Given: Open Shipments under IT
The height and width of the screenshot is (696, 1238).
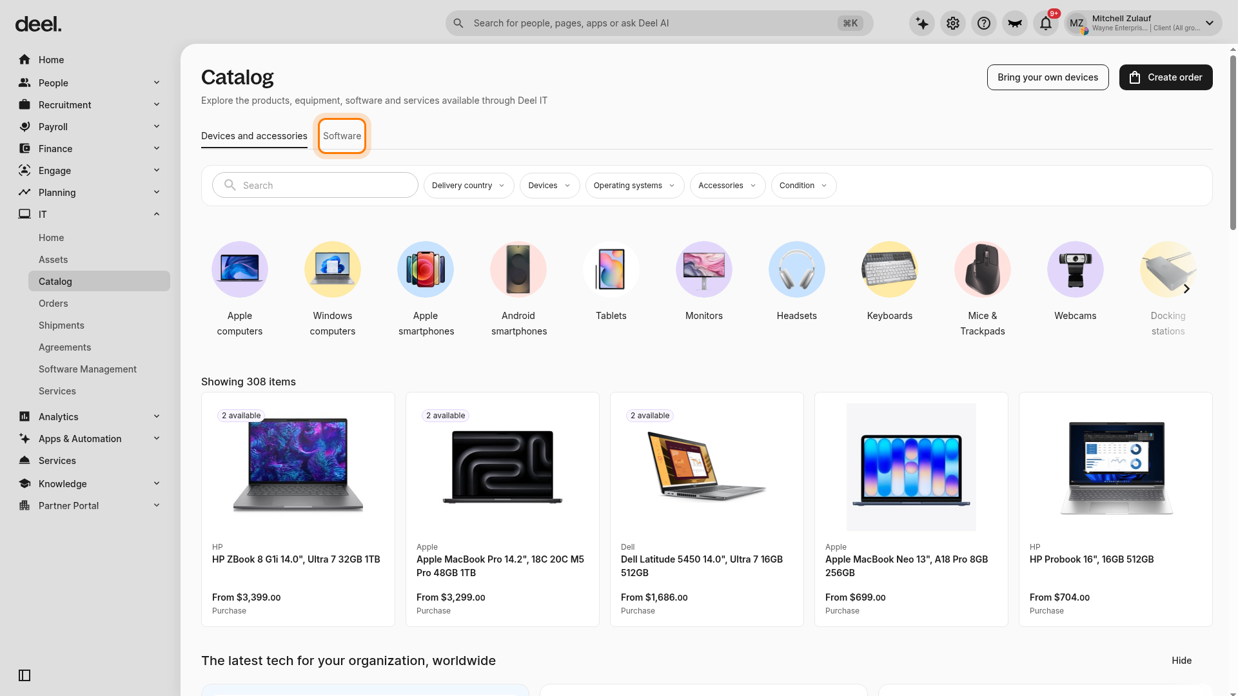Looking at the screenshot, I should (61, 325).
